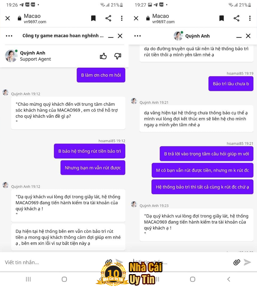Click Quỳnh Anh avatar in right header
This screenshot has width=257, height=287.
coord(178,36)
